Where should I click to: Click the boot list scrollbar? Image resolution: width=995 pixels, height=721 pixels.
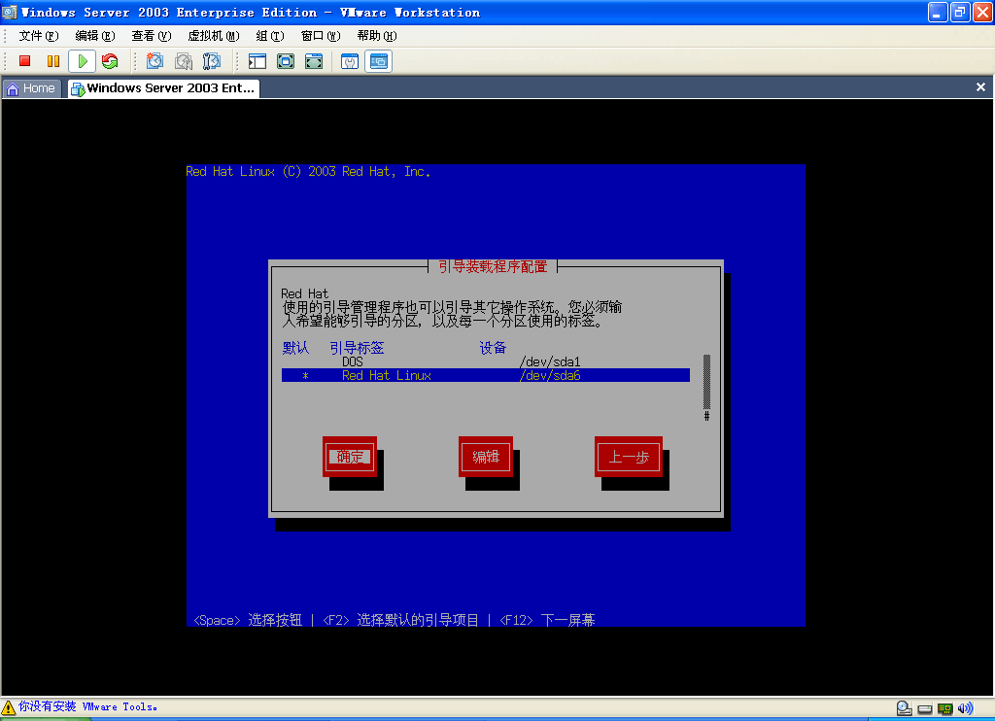point(706,387)
